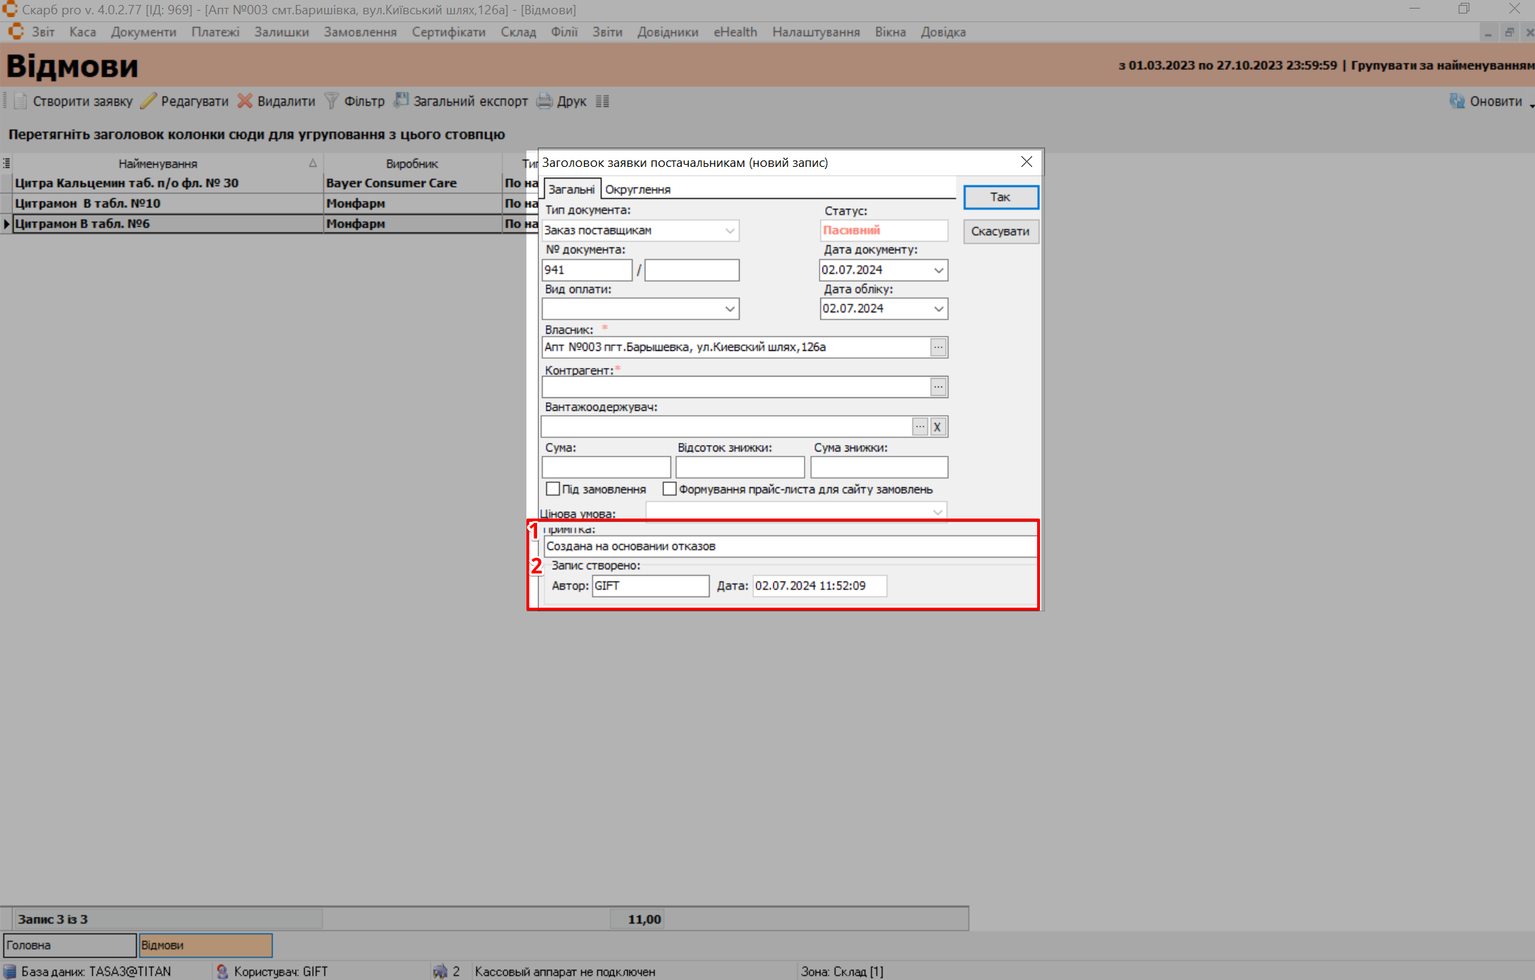Open the Контрагент browse ellipsis button
This screenshot has height=980, width=1535.
[938, 387]
